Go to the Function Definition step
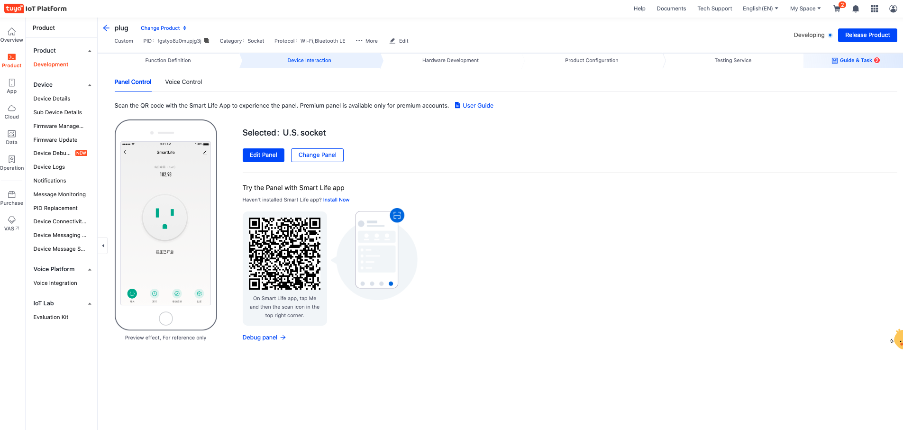Image resolution: width=903 pixels, height=430 pixels. 168,60
